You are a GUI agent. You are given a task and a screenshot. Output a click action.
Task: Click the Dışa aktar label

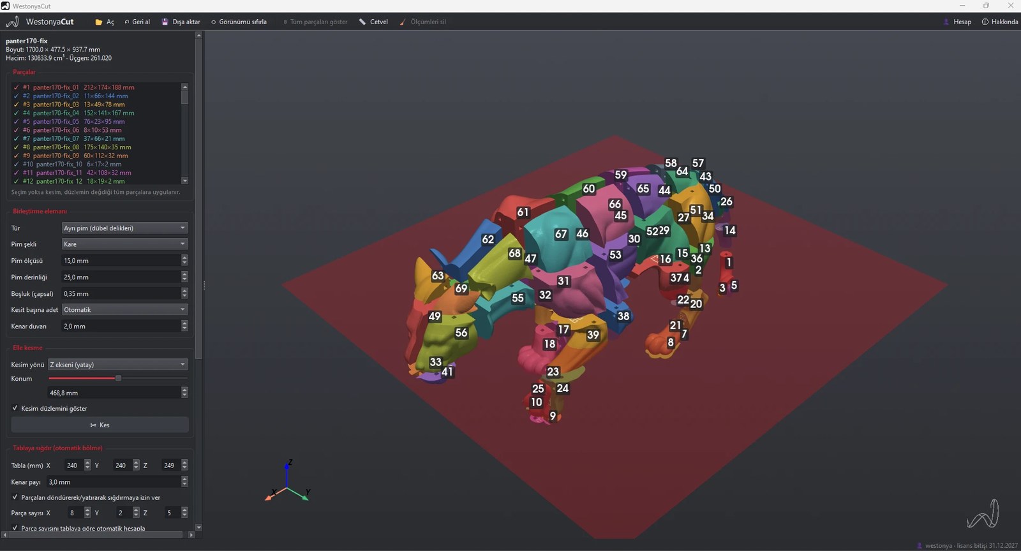[x=186, y=22]
